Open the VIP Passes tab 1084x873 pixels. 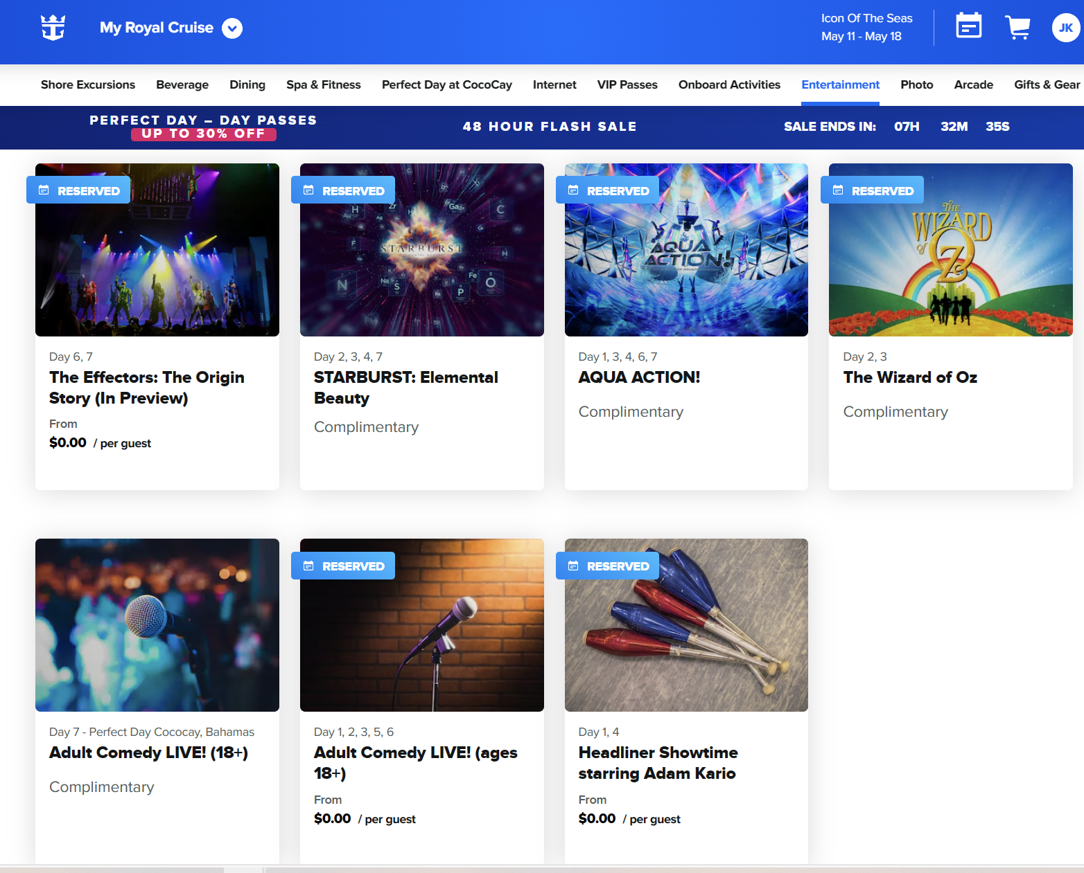(627, 84)
